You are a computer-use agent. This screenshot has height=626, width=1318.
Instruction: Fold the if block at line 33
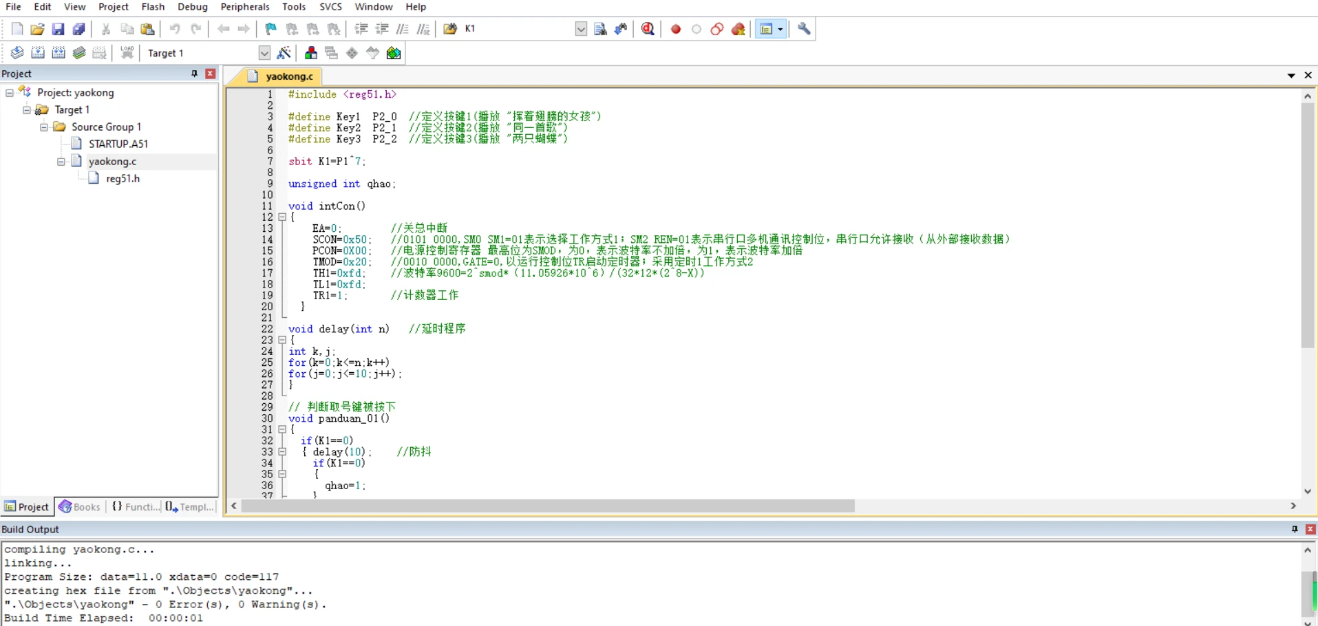pos(282,452)
